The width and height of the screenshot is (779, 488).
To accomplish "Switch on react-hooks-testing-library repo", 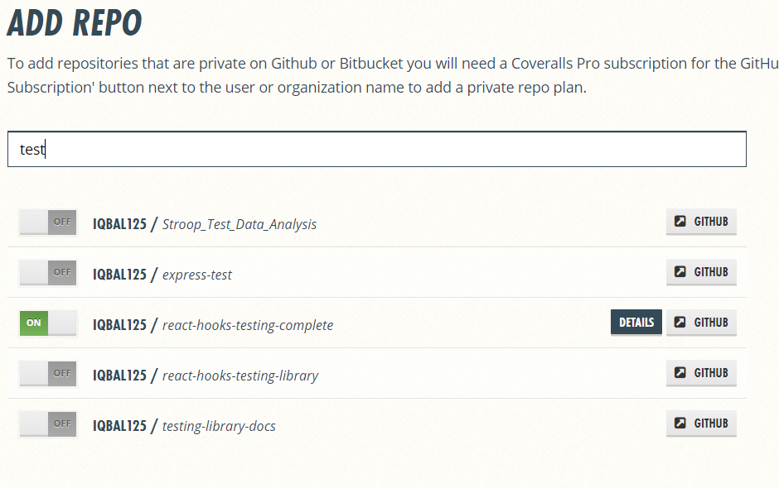I will point(48,373).
